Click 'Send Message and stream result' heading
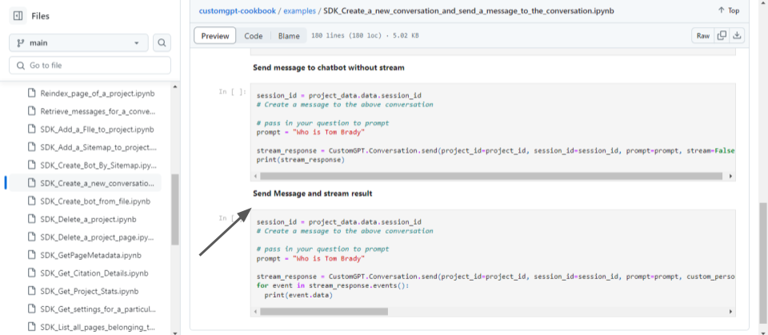 click(313, 193)
